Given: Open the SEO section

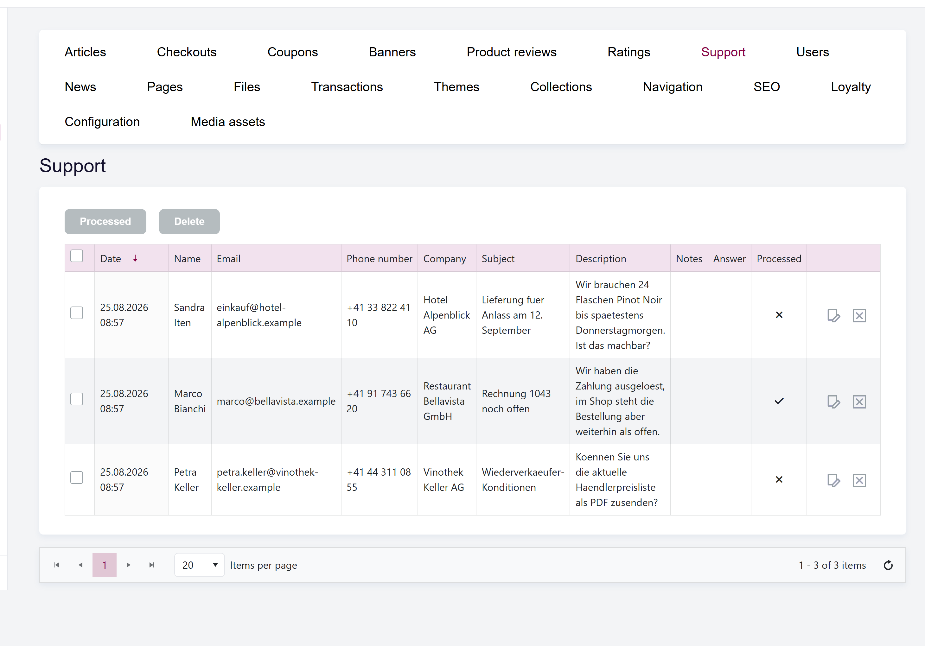Looking at the screenshot, I should click(x=767, y=87).
